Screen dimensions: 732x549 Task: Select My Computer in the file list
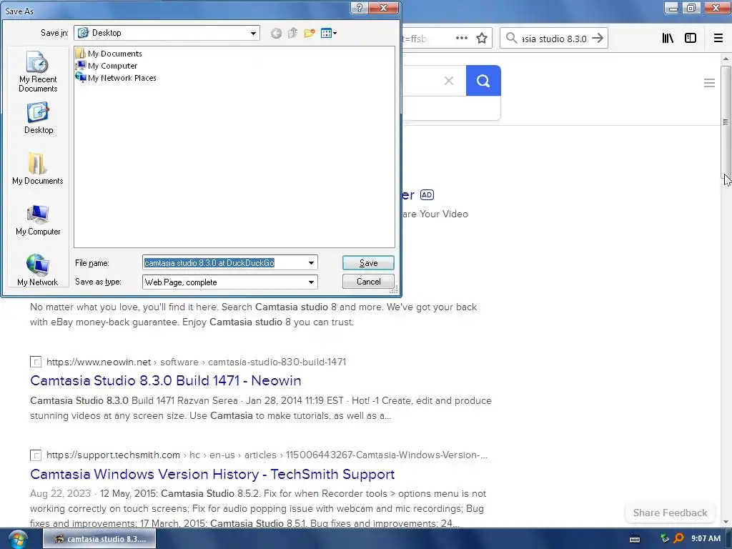tap(107, 66)
